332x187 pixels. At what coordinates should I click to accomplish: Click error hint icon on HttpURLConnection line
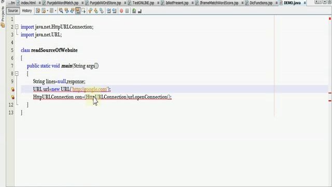12,97
